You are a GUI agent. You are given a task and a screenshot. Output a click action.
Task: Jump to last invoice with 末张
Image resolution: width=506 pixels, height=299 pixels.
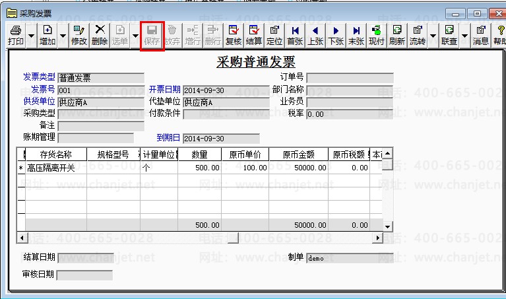tap(356, 35)
